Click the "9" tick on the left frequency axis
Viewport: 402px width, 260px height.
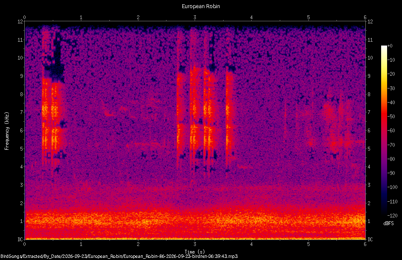(x=21, y=76)
